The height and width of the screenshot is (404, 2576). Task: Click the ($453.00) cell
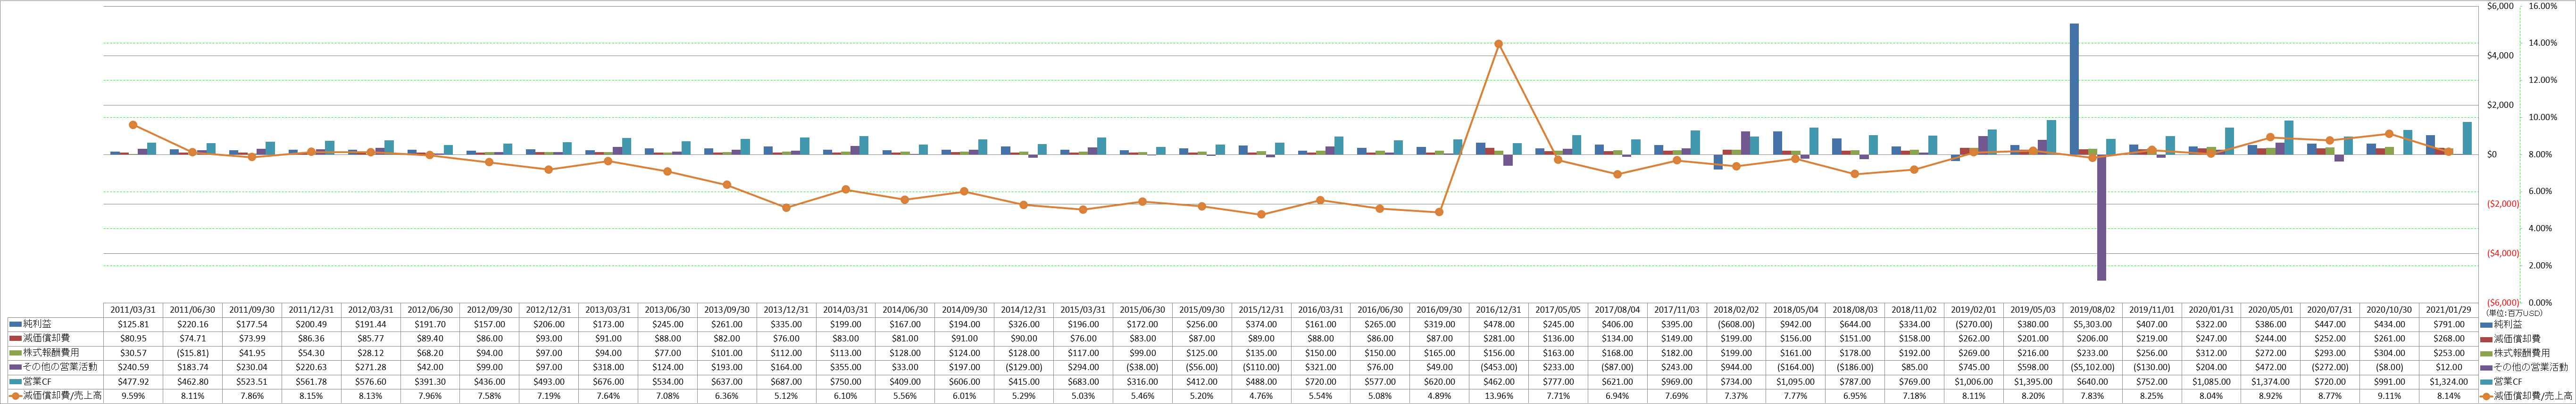pyautogui.click(x=1498, y=367)
